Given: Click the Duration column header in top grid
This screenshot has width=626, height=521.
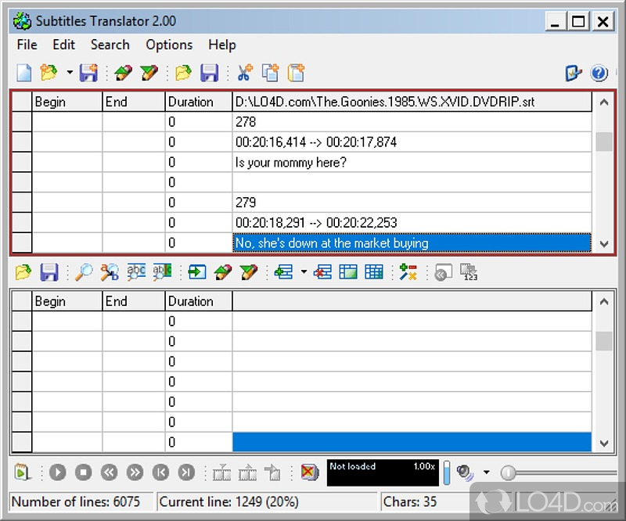Looking at the screenshot, I should click(x=190, y=102).
